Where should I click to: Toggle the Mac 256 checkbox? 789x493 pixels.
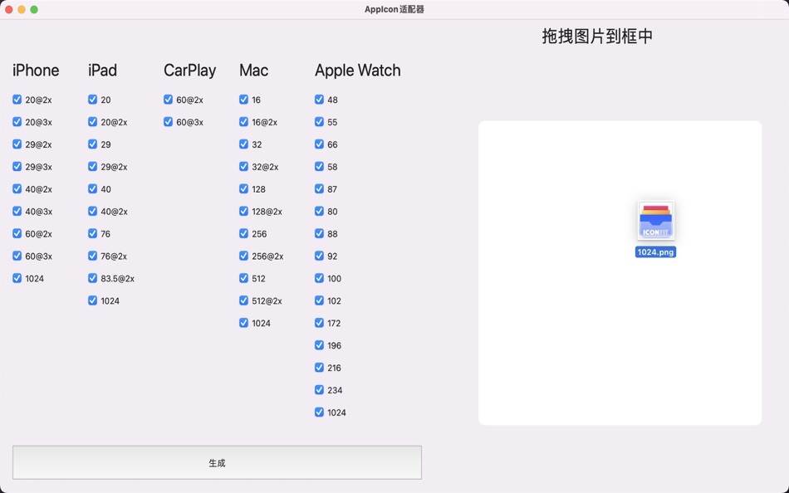pos(243,233)
